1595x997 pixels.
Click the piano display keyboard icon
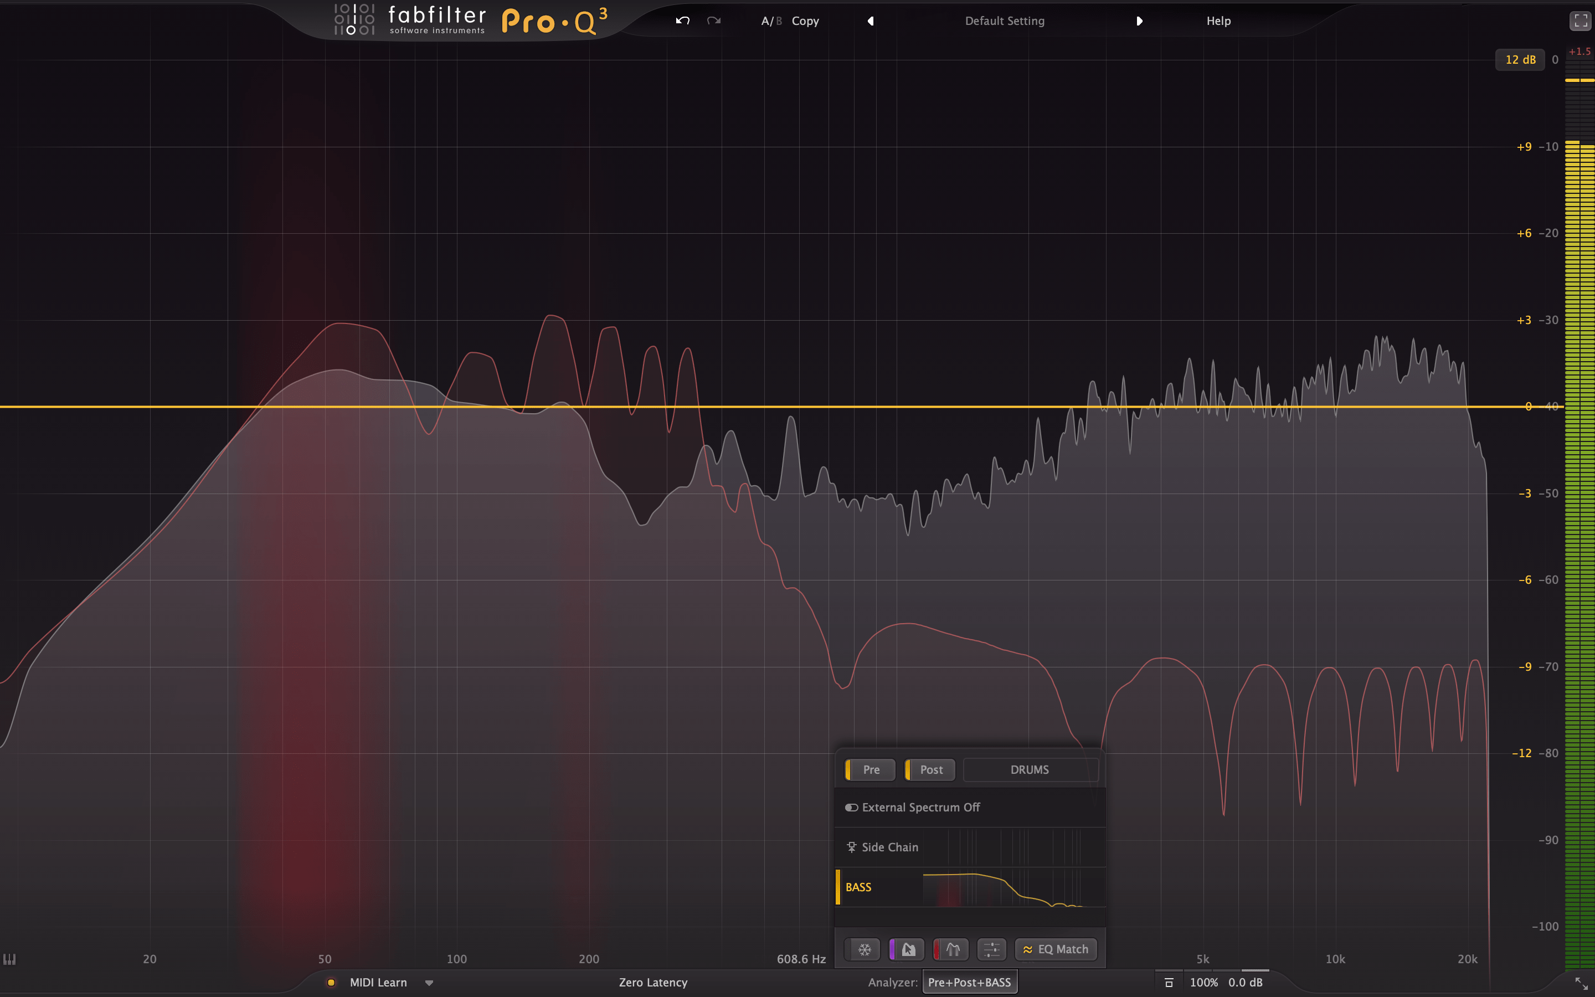(x=9, y=959)
